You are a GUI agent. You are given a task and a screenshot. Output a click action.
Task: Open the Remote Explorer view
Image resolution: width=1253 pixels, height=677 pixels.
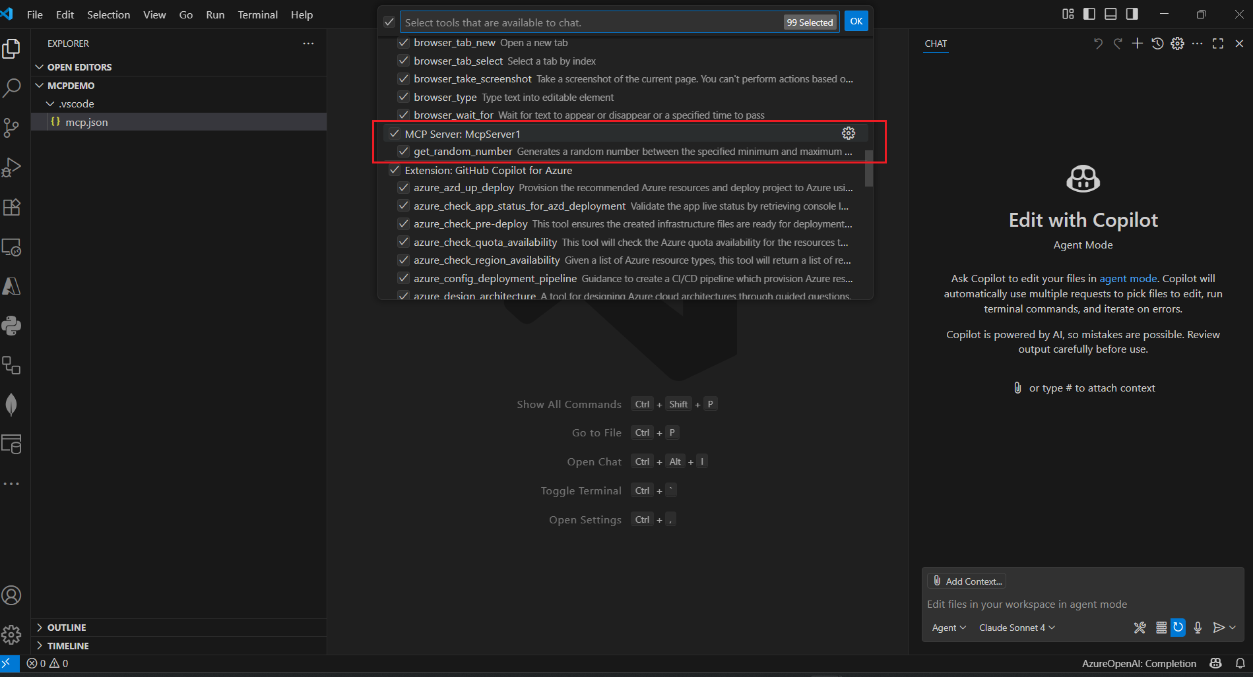click(x=11, y=247)
